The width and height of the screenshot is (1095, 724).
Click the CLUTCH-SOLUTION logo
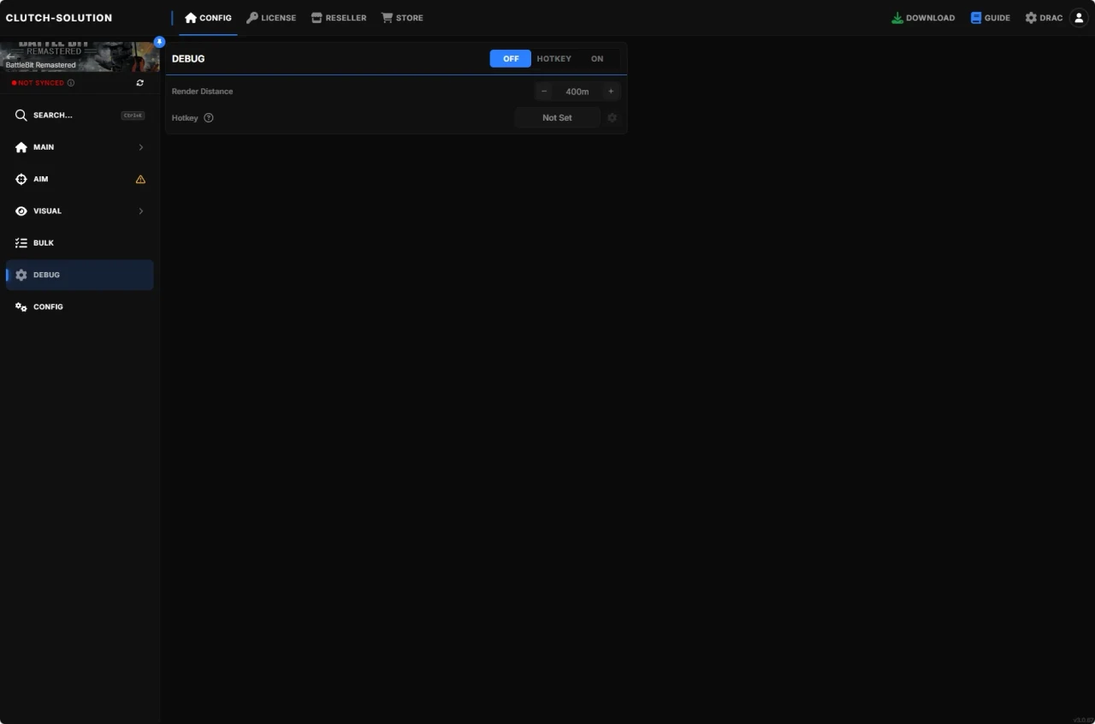click(x=59, y=18)
